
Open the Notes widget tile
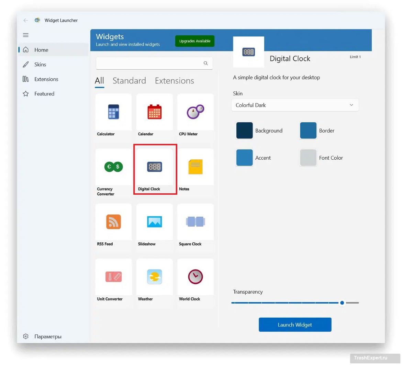click(195, 167)
